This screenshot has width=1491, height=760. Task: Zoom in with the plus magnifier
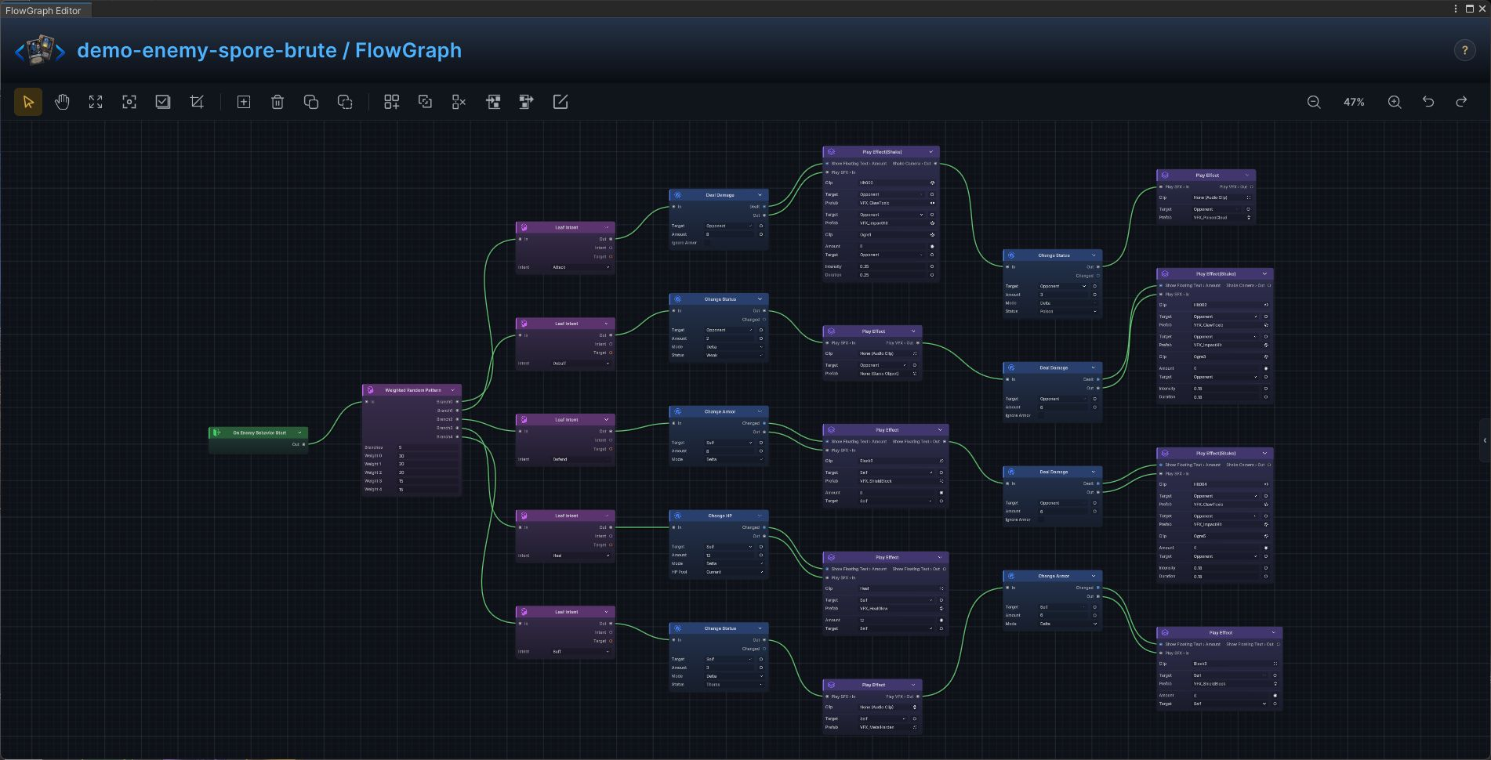[x=1395, y=102]
